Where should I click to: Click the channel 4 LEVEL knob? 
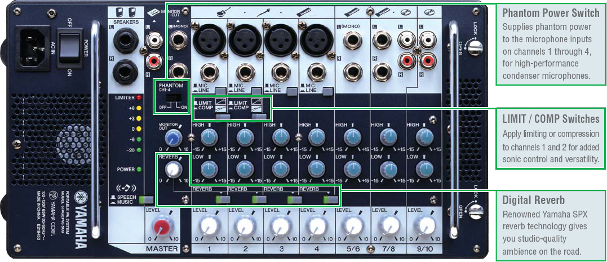click(317, 225)
